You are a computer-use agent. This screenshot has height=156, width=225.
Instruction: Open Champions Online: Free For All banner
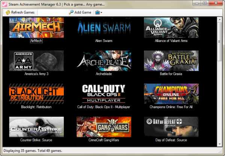(x=171, y=94)
